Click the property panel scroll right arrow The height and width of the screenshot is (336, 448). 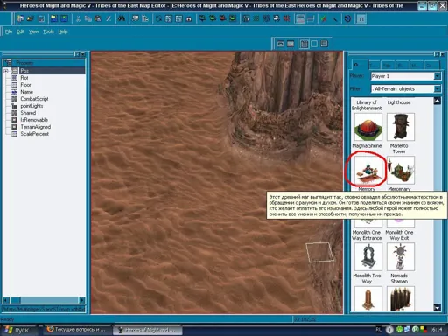click(x=82, y=300)
